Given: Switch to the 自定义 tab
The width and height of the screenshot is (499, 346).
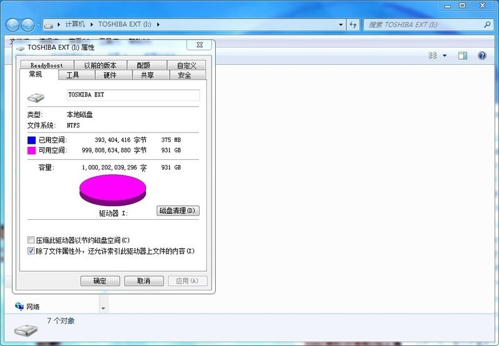Looking at the screenshot, I should click(187, 65).
